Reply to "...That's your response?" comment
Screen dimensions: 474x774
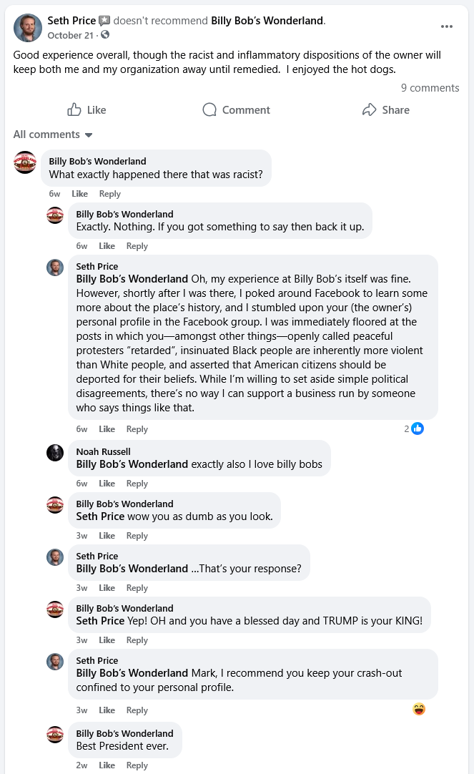click(x=137, y=588)
